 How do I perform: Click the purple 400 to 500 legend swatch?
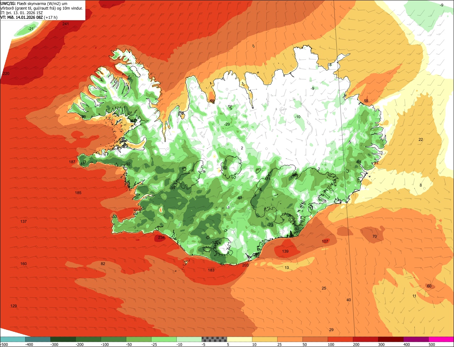click(x=416, y=339)
